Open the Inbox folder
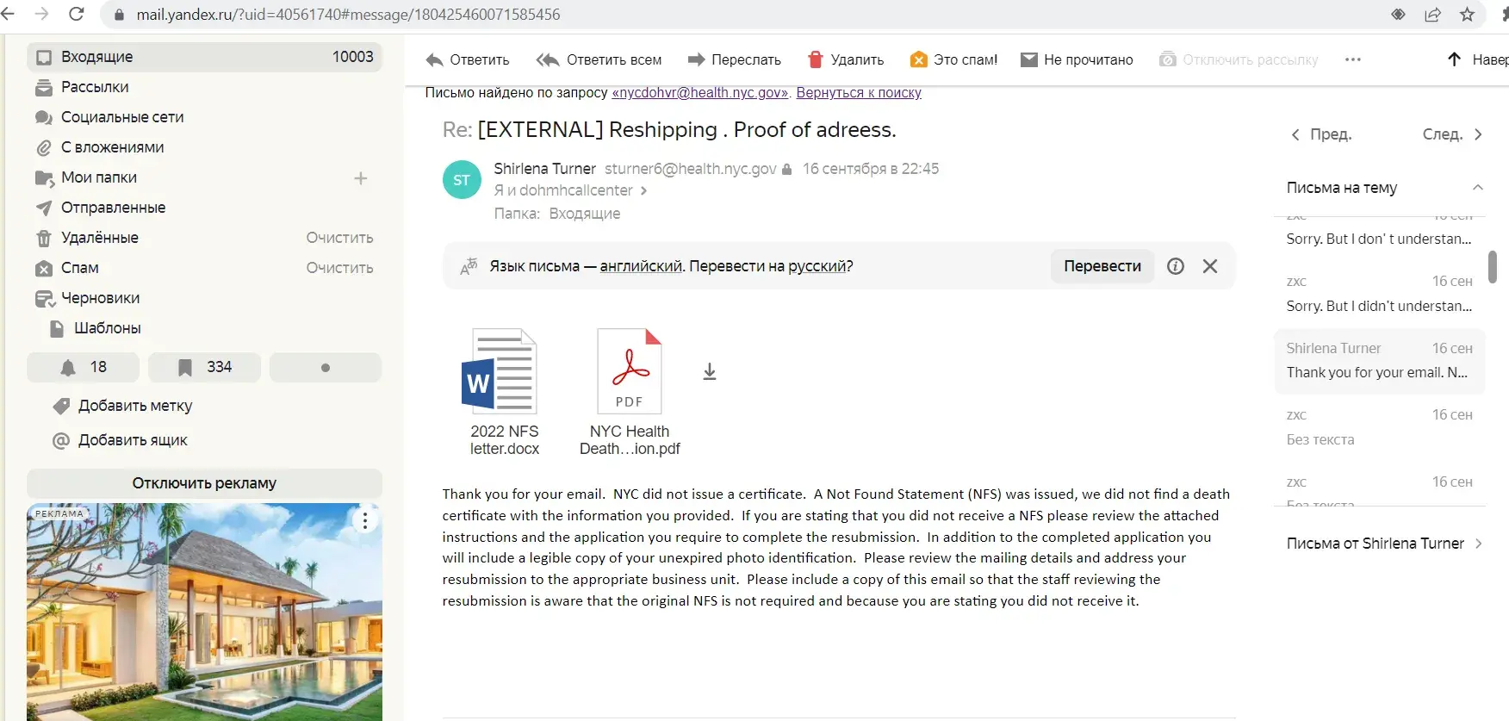The height and width of the screenshot is (721, 1509). point(97,57)
